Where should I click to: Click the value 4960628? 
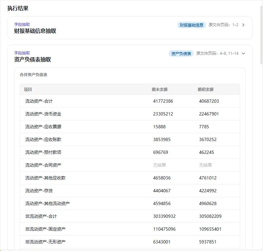208,203
